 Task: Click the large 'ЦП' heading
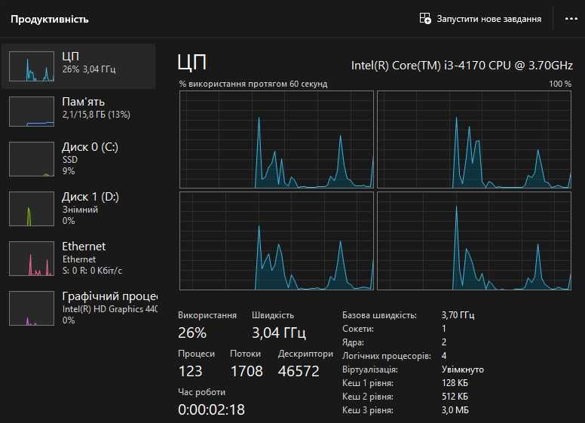(x=191, y=62)
